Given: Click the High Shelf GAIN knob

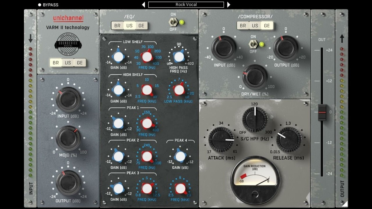Looking at the screenshot, I should click(118, 90).
